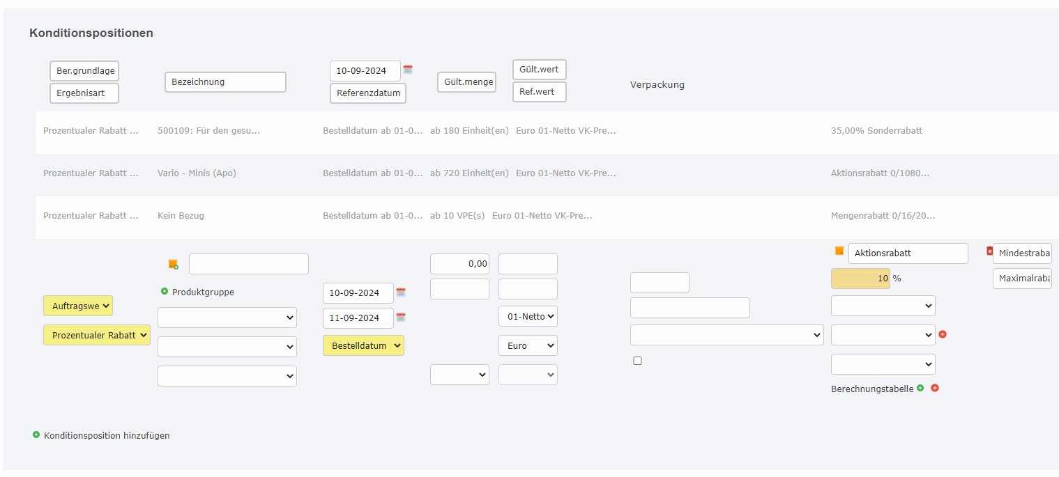Click the green plus icon next to Produktgruppe
The width and height of the screenshot is (1059, 477).
tap(165, 292)
